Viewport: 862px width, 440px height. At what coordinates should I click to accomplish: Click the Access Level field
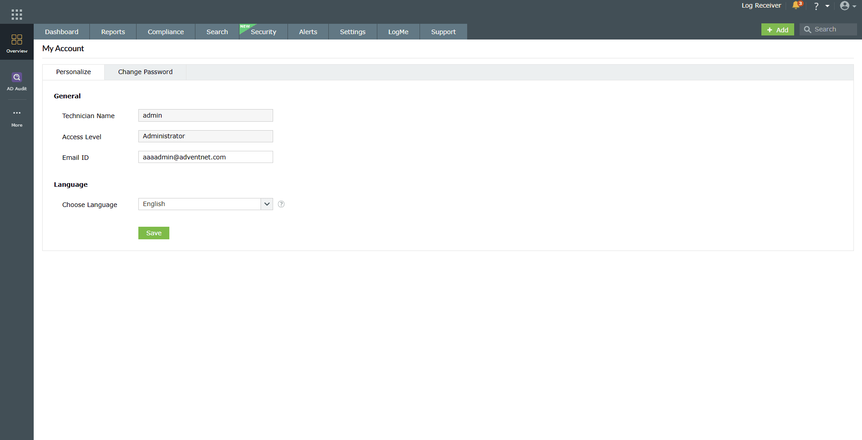(205, 136)
